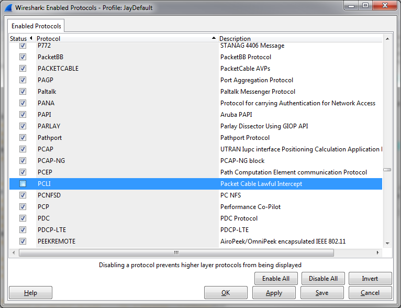This screenshot has height=308, width=401.
Task: Disable the Paltalk protocol checkbox
Action: point(23,91)
